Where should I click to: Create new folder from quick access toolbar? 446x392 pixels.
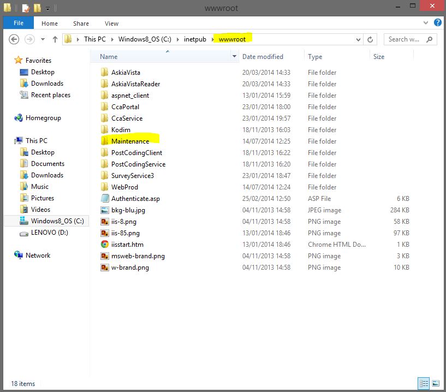[x=37, y=8]
